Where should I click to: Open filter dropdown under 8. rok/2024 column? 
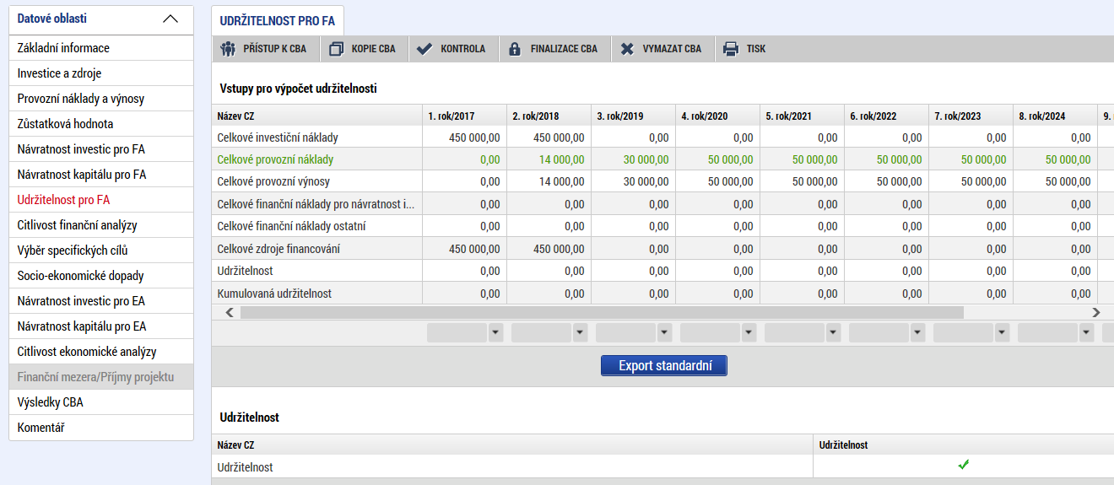pos(1087,333)
